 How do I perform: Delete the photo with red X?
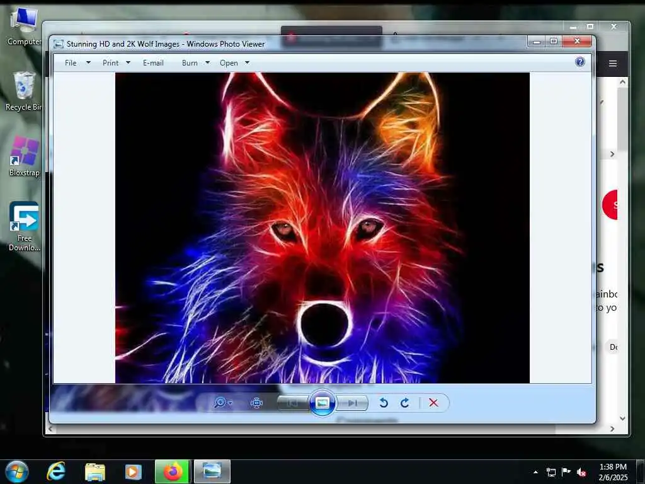(x=433, y=403)
